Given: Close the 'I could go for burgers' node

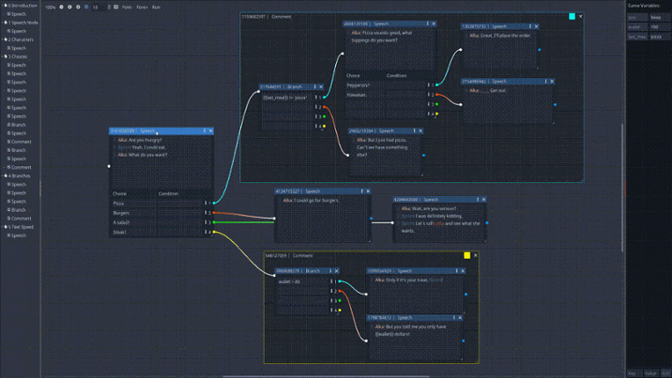Looking at the screenshot, I should [x=368, y=191].
